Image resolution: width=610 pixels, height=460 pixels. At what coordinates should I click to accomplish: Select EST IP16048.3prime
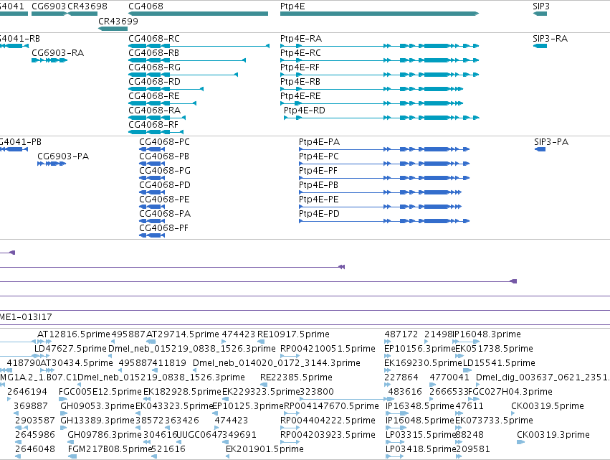coord(487,334)
